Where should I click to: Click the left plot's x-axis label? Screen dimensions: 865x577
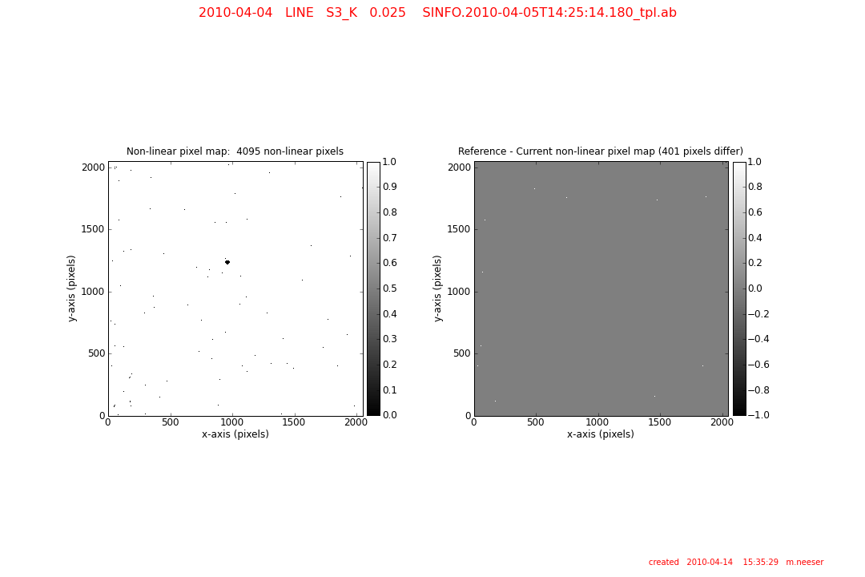click(235, 434)
